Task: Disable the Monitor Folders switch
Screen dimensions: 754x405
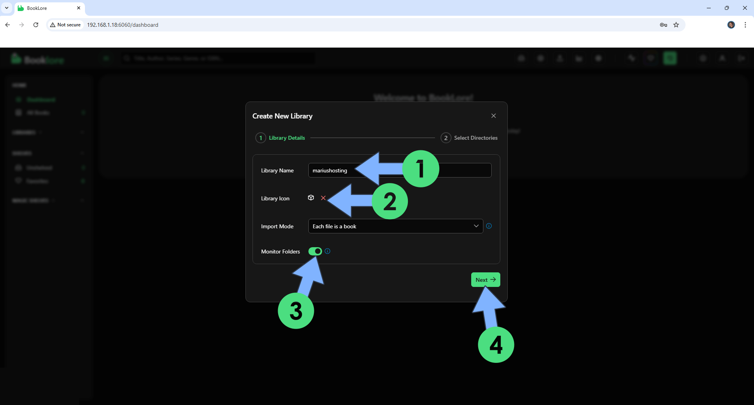Action: click(315, 251)
